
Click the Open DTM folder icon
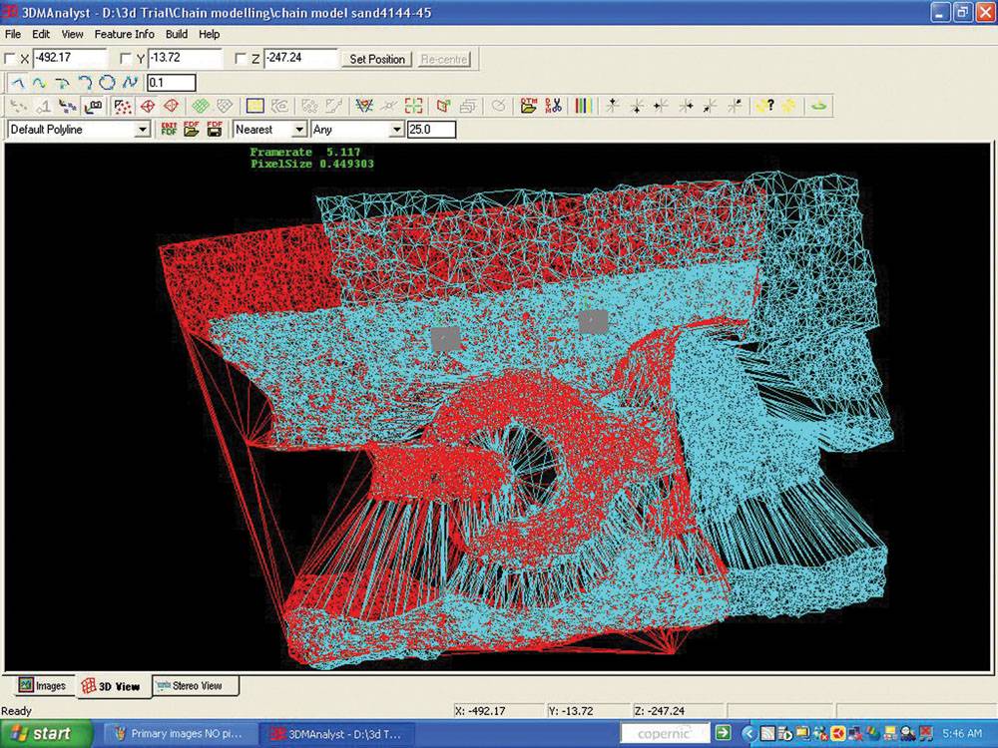[x=528, y=106]
